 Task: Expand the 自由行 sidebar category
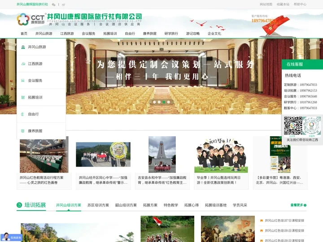click(x=41, y=114)
